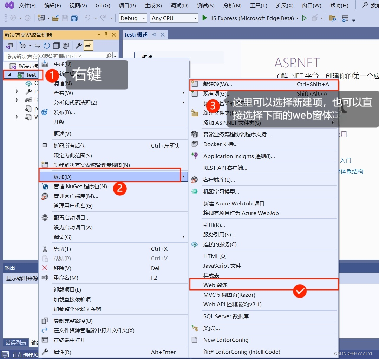Viewport: 379px width, 359px height.
Task: Choose 发布(B)... in the context menu
Action: 113,112
